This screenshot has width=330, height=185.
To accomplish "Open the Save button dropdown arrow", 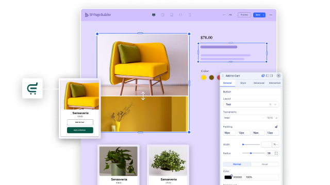I will [x=263, y=15].
